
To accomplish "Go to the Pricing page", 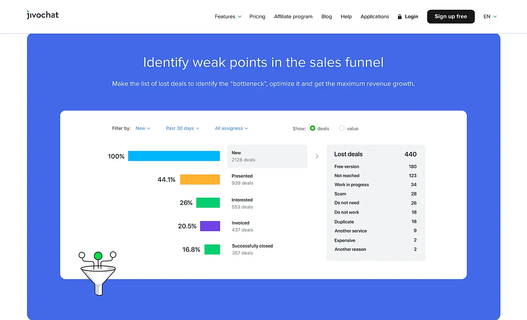I will pos(257,17).
